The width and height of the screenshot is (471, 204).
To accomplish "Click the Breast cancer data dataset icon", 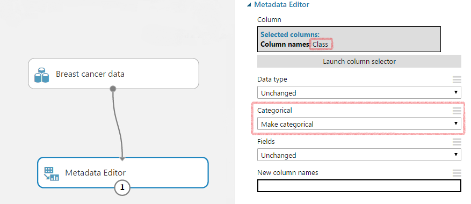I will tap(41, 75).
